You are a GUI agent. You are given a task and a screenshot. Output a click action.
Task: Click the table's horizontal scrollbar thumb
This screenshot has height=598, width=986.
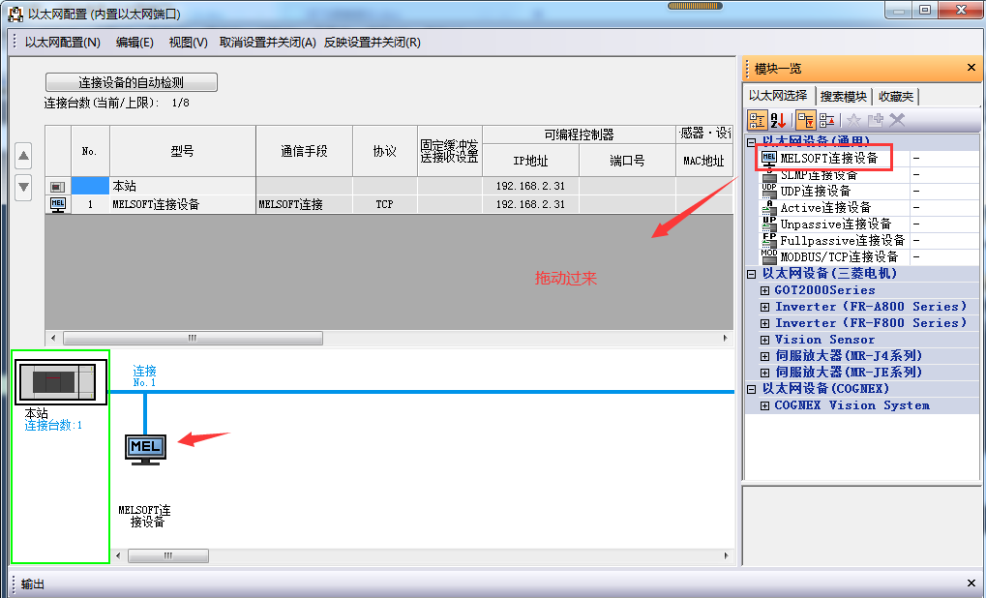194,338
